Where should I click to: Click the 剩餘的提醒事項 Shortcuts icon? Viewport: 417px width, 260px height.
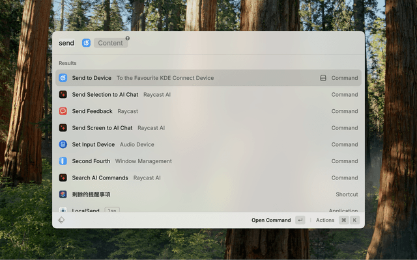point(63,194)
